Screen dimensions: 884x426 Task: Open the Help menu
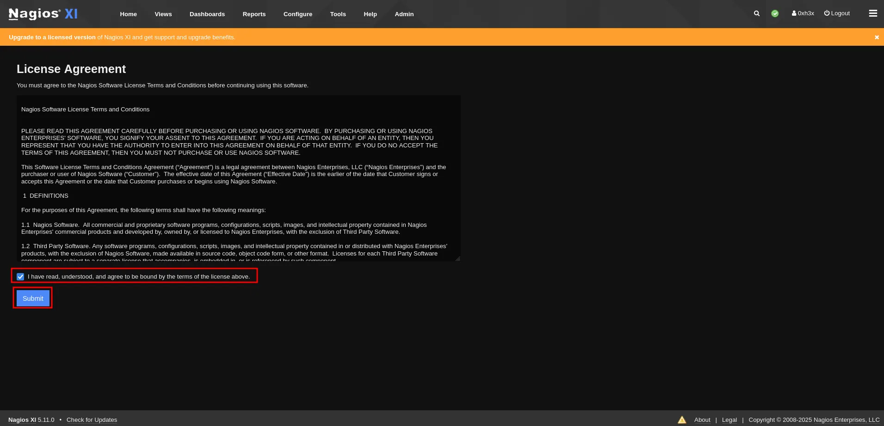371,14
